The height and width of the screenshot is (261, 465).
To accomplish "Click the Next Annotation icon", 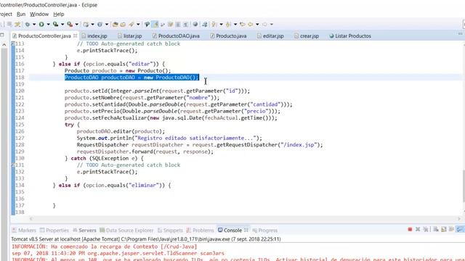I will (x=214, y=24).
